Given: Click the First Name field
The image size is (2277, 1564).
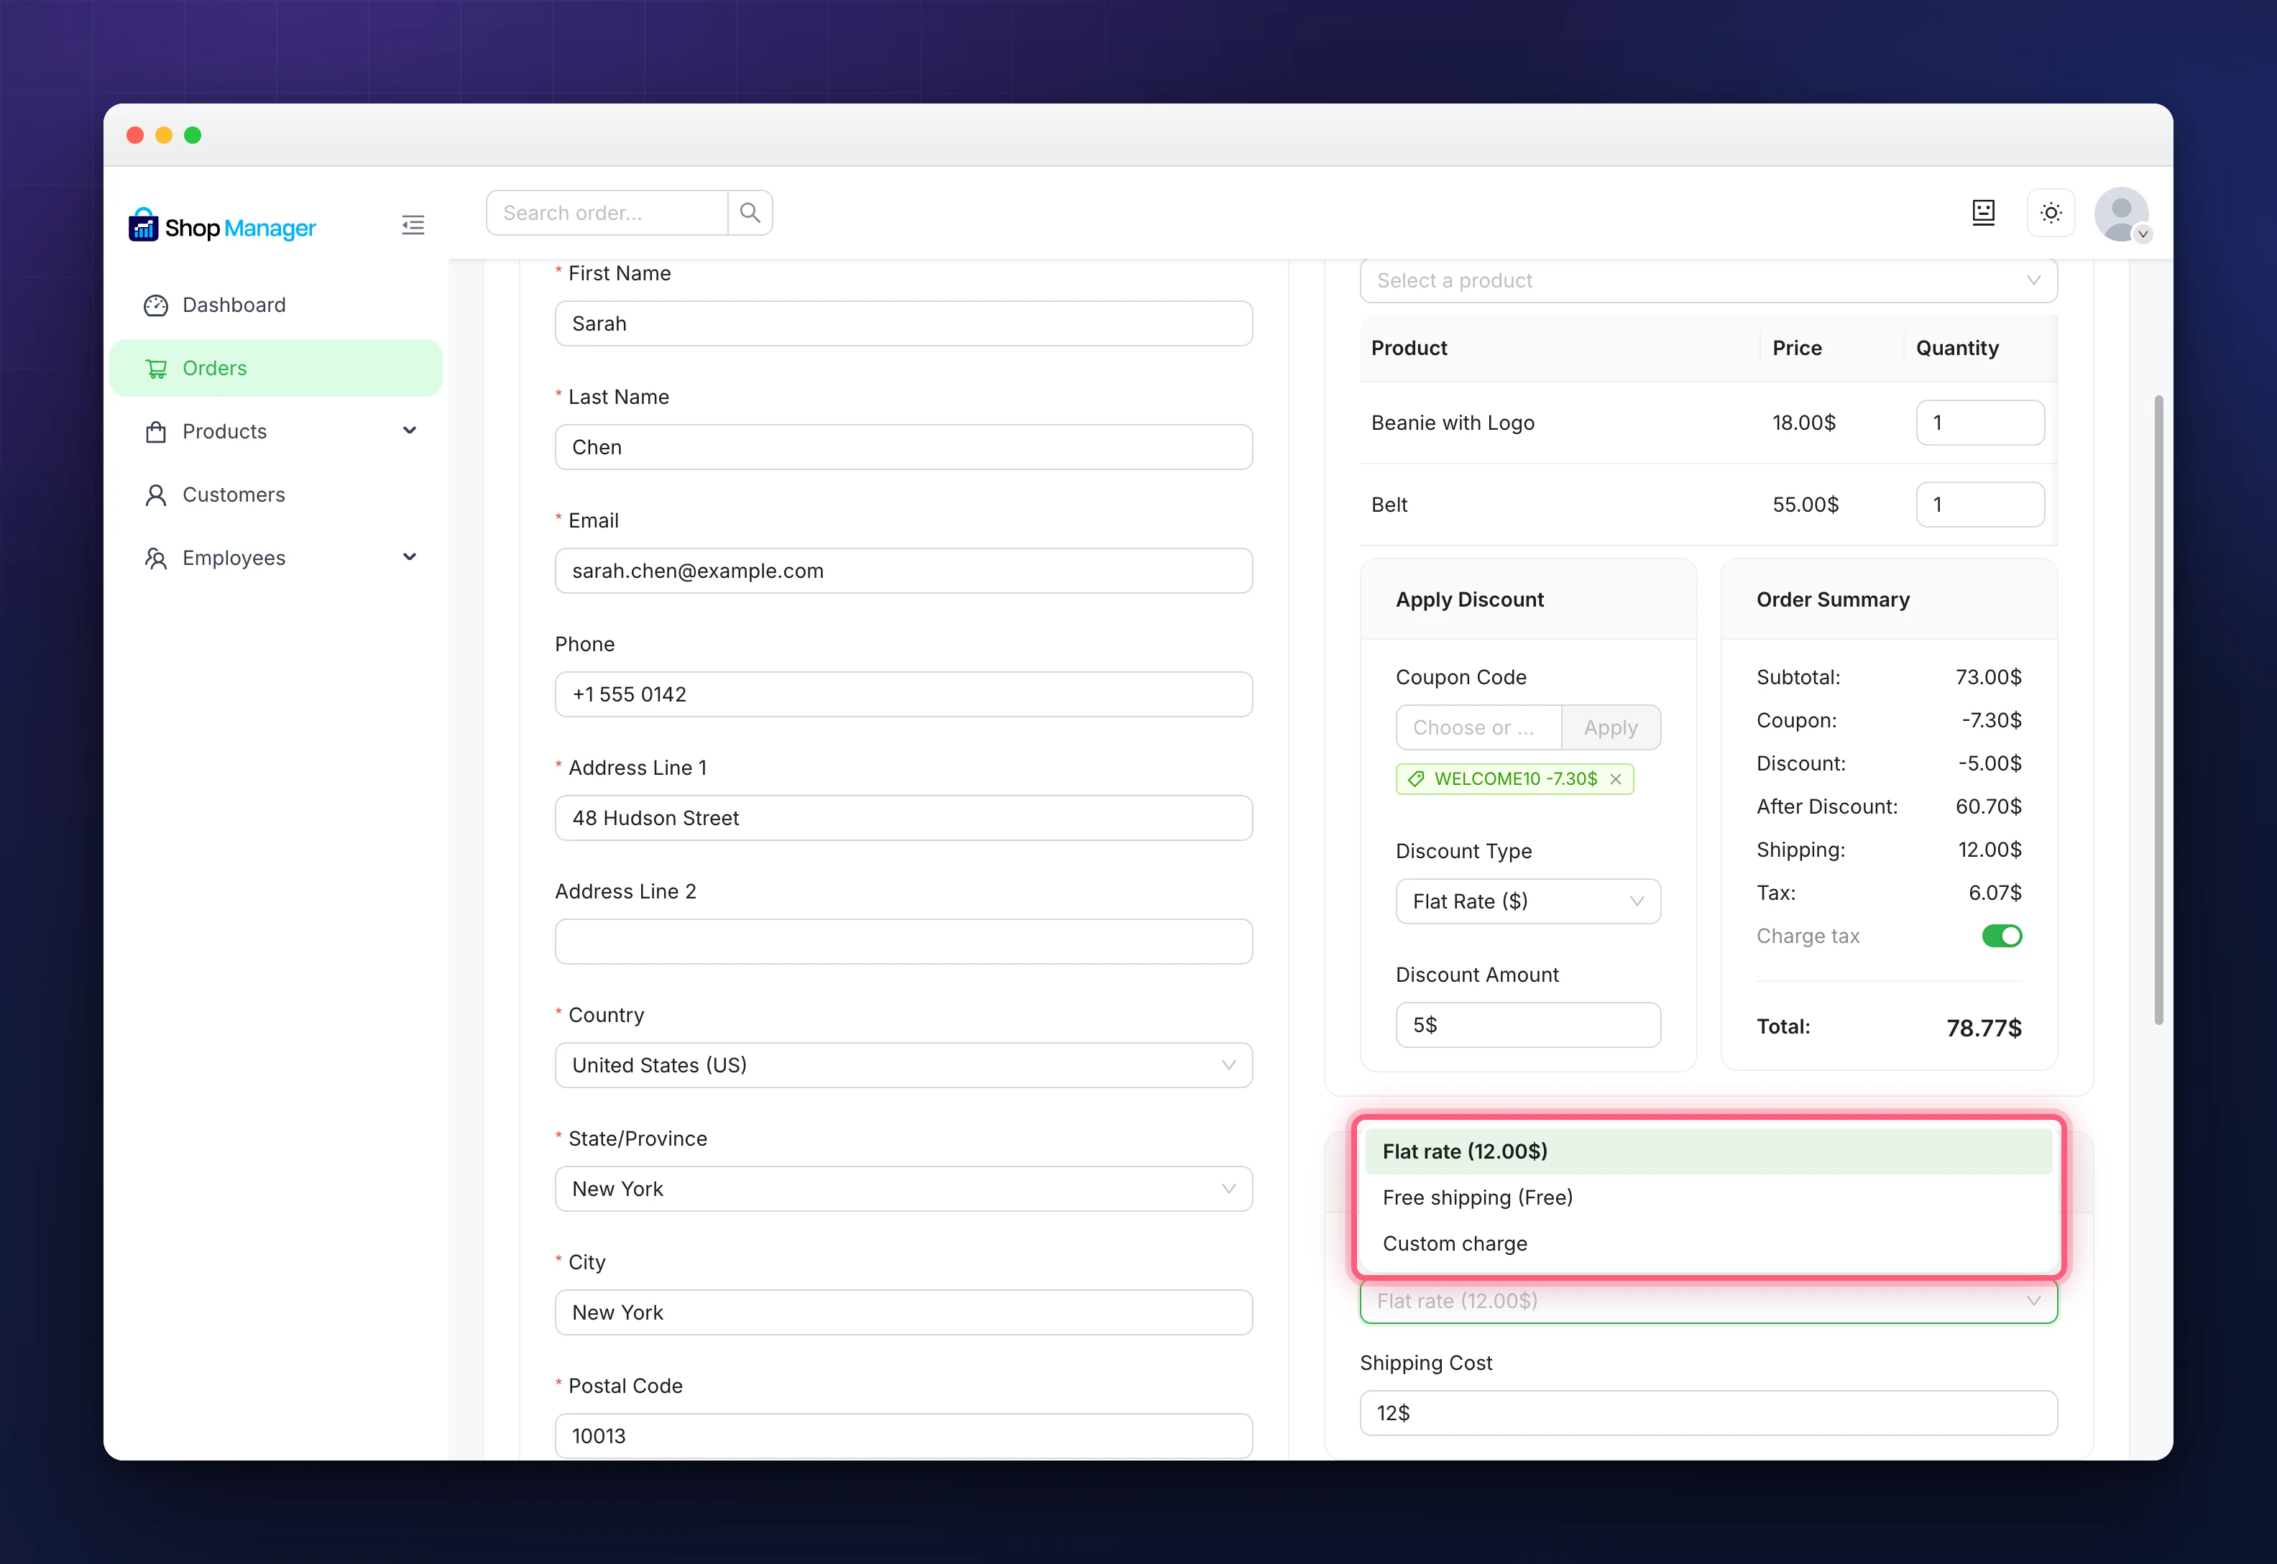Looking at the screenshot, I should click(x=903, y=323).
